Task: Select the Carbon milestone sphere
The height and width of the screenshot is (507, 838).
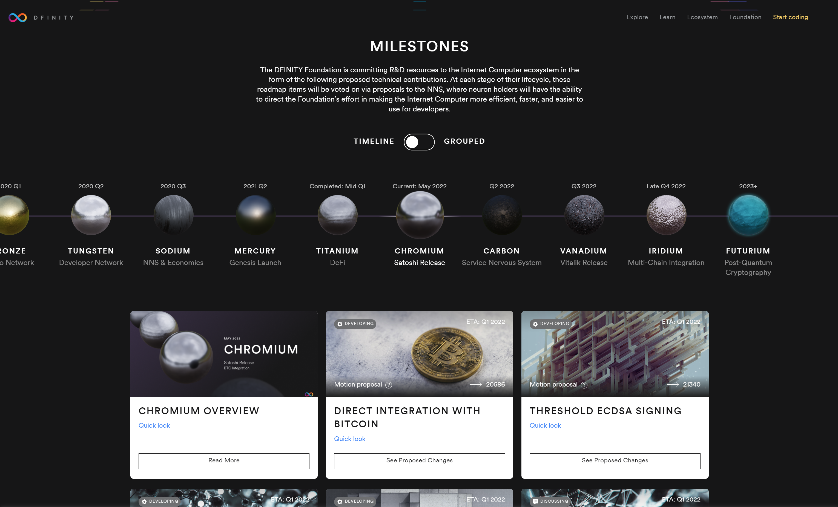Action: tap(502, 215)
